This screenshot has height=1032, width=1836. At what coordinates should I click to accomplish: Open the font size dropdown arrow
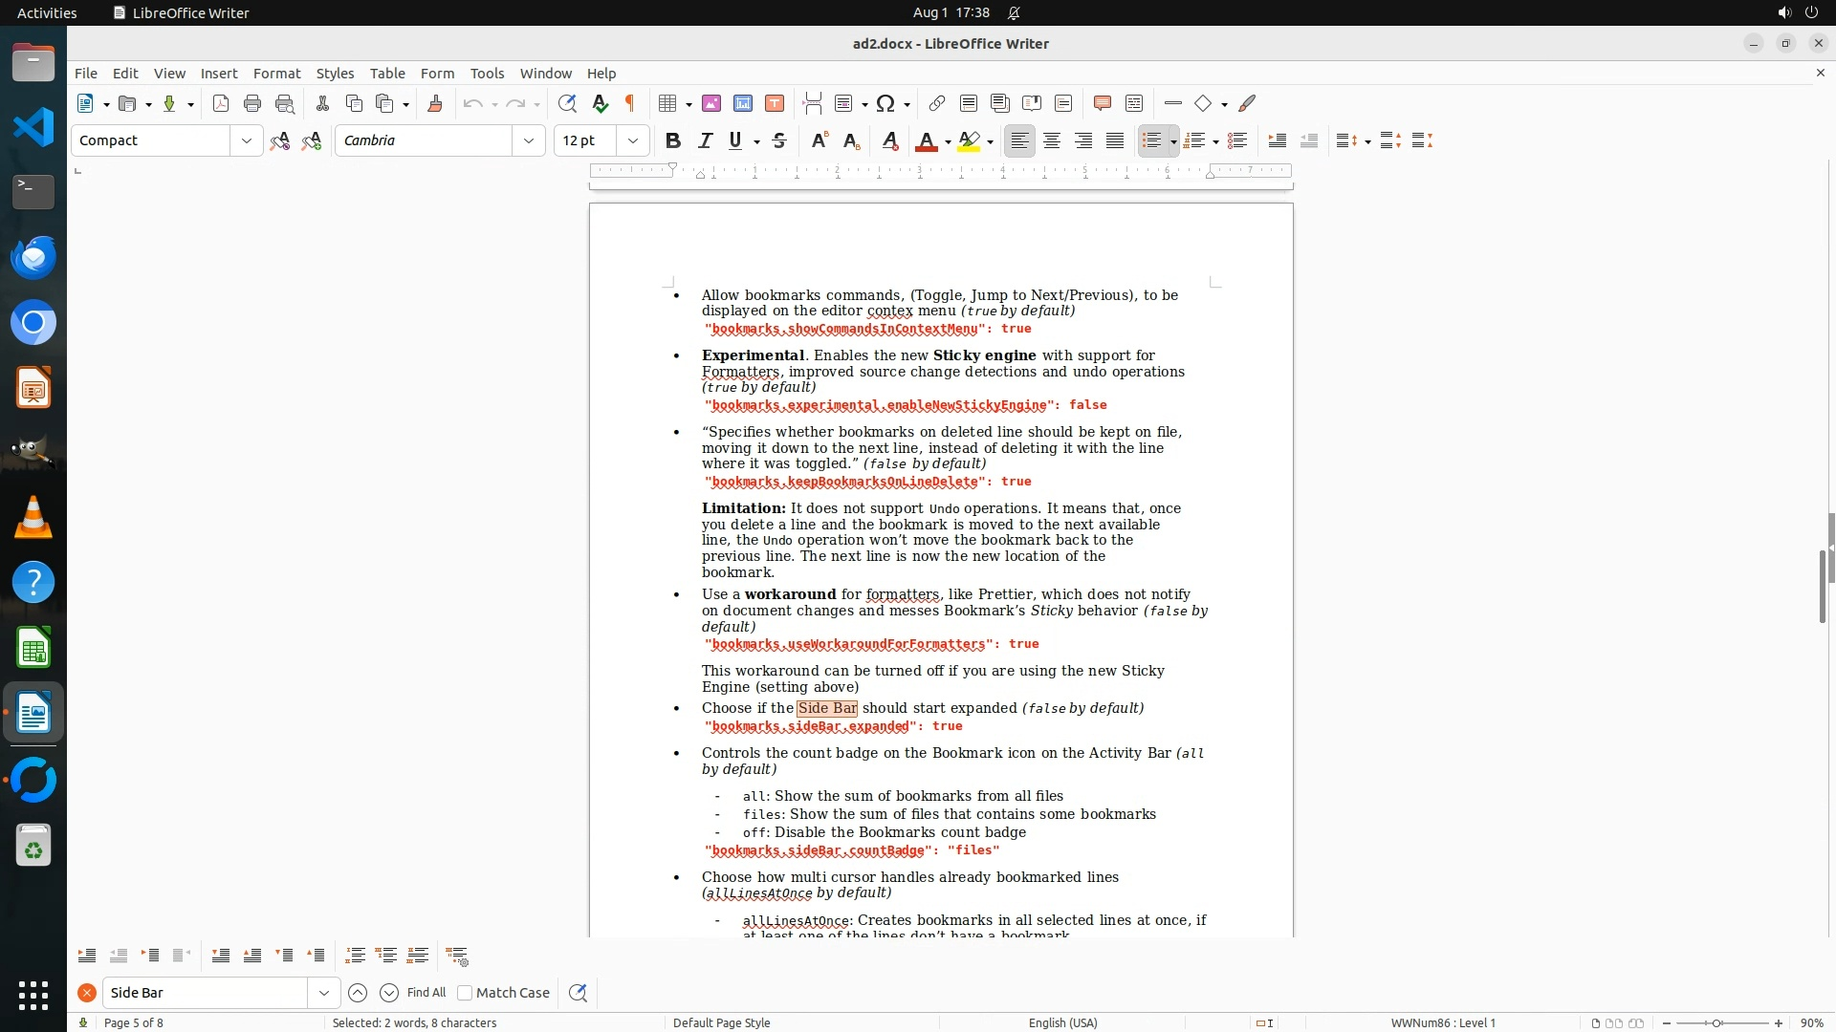pos(632,140)
